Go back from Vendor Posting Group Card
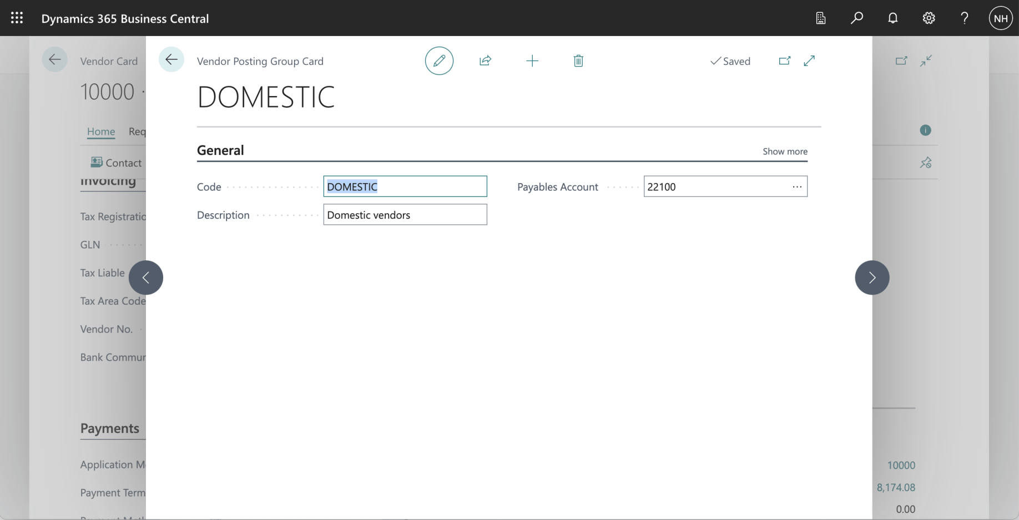The image size is (1019, 520). pyautogui.click(x=171, y=59)
